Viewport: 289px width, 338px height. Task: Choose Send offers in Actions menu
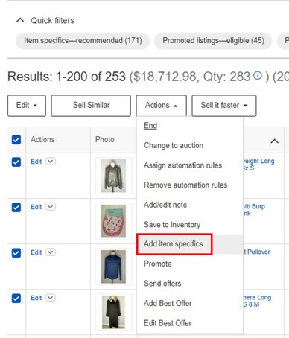pyautogui.click(x=162, y=284)
